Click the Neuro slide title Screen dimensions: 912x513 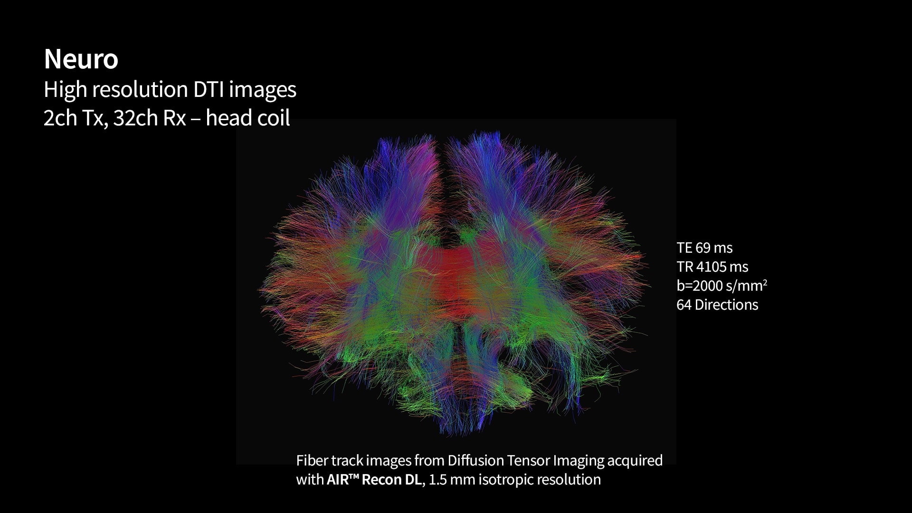(x=81, y=59)
